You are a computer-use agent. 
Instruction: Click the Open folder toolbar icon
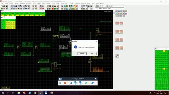click(4, 6)
